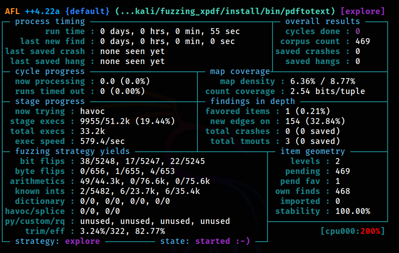
Task: Click strategy: explore footer text
Action: (x=57, y=241)
